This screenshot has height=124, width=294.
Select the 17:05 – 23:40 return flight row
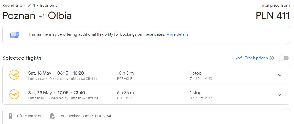(146, 95)
